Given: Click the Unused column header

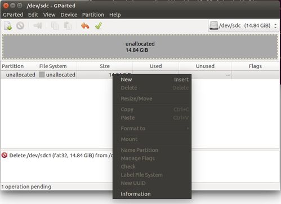Looking at the screenshot, I should tap(205, 66).
